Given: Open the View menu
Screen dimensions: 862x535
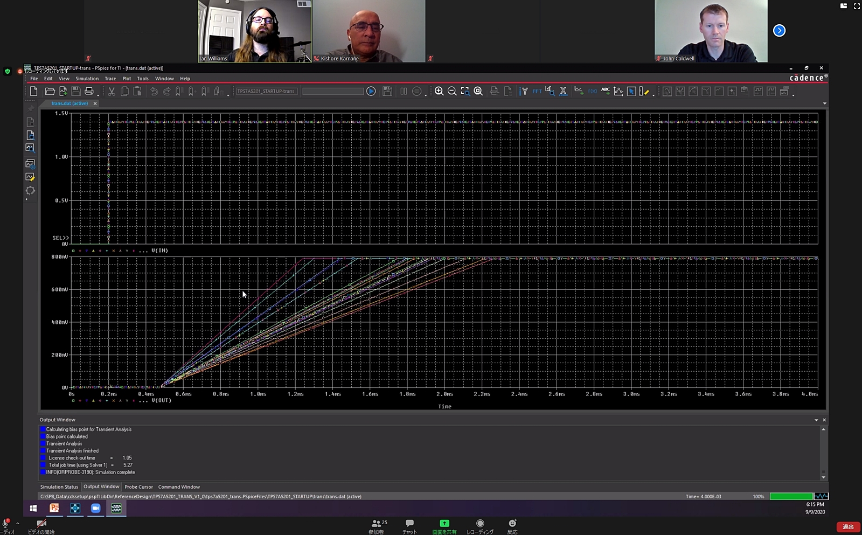Looking at the screenshot, I should [x=64, y=79].
